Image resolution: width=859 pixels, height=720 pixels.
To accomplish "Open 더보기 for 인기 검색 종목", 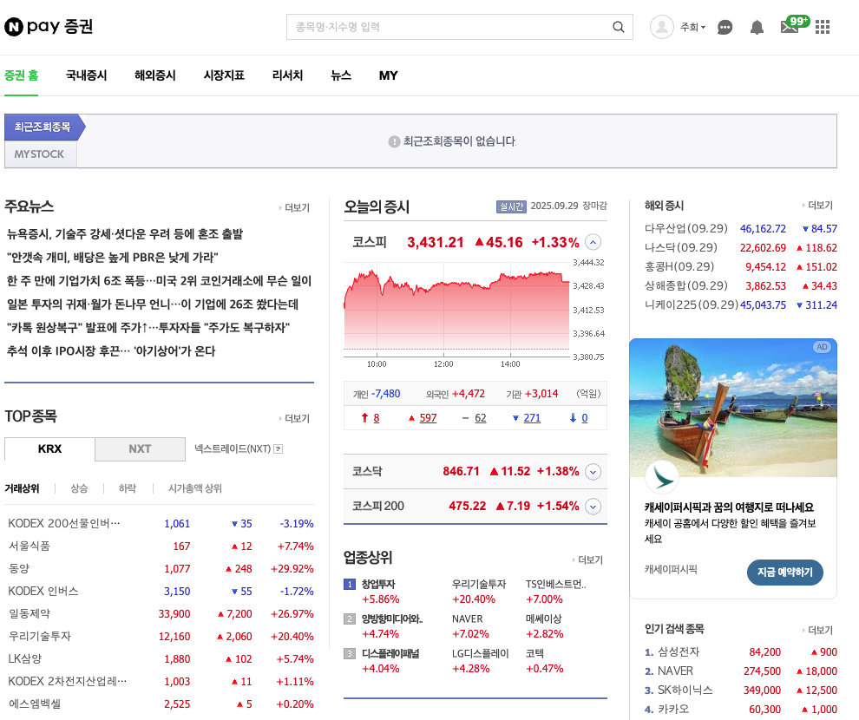I will coord(817,630).
